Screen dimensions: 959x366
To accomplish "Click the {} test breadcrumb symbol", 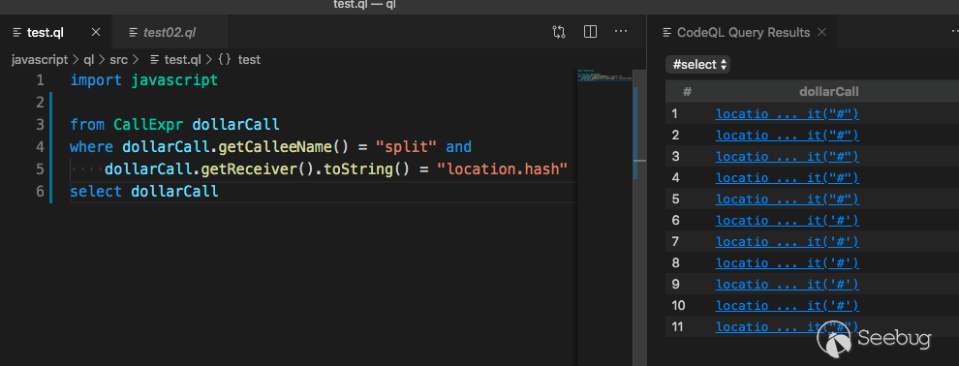I will [239, 60].
